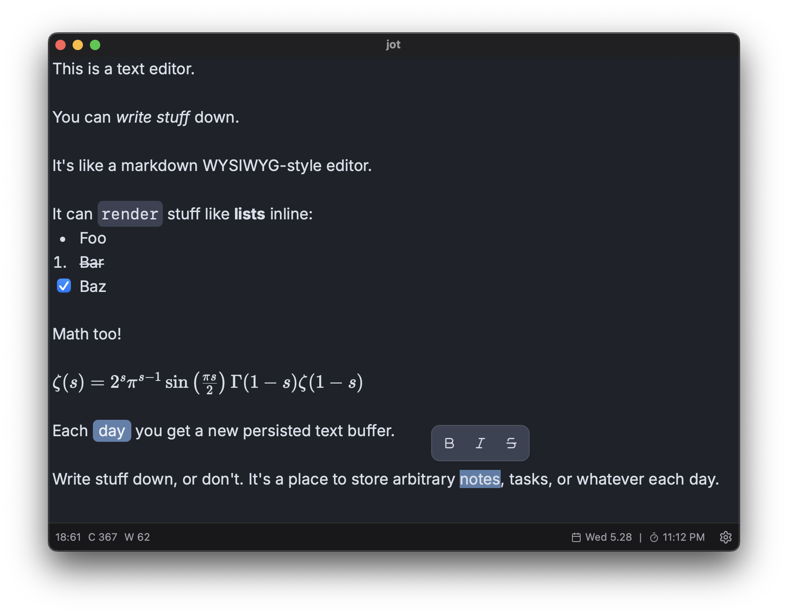This screenshot has height=615, width=788.
Task: Apply bold from the floating toolbar
Action: [449, 443]
